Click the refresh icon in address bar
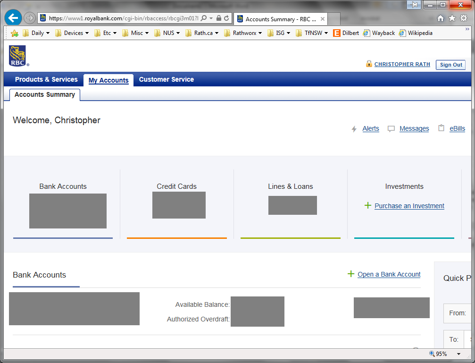The height and width of the screenshot is (363, 475). 227,18
